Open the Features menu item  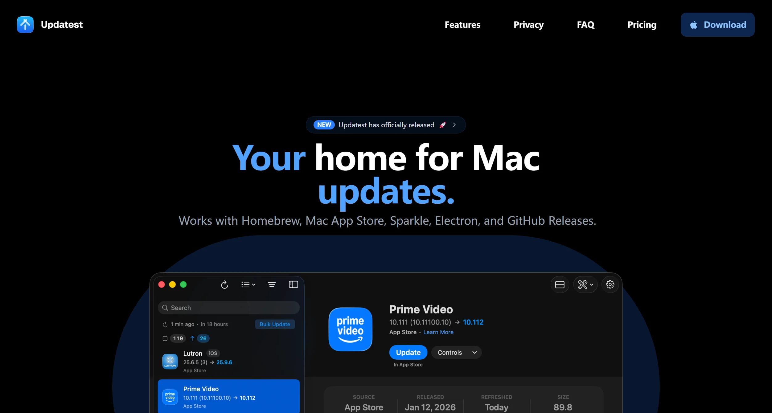(462, 25)
